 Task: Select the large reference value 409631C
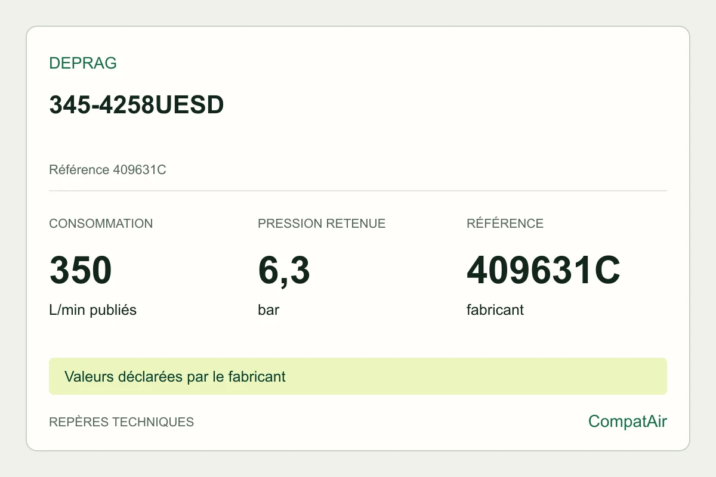(544, 270)
